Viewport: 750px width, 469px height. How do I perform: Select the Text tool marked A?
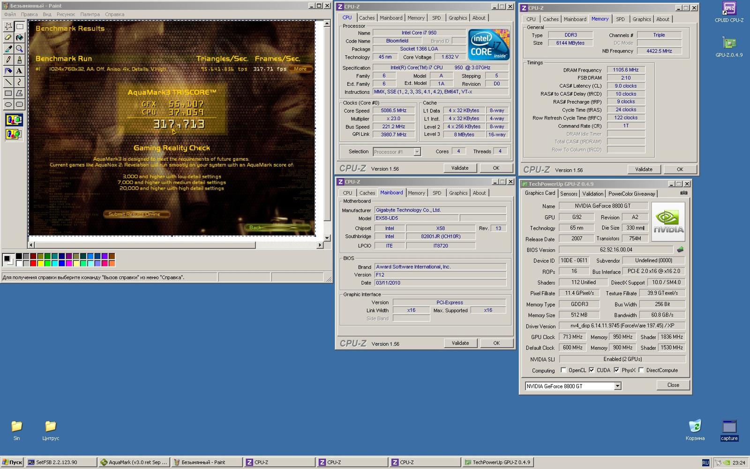click(x=19, y=71)
